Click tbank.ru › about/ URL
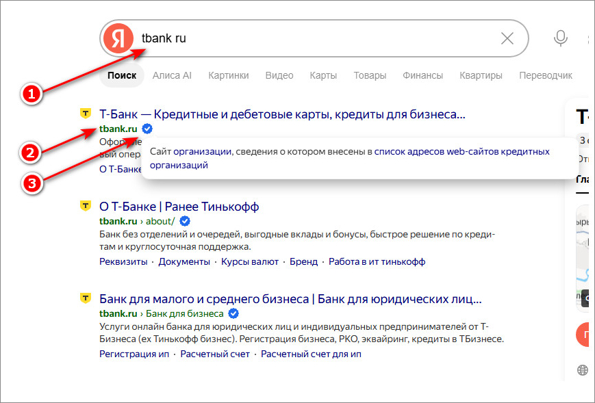Image resolution: width=595 pixels, height=403 pixels. point(137,221)
